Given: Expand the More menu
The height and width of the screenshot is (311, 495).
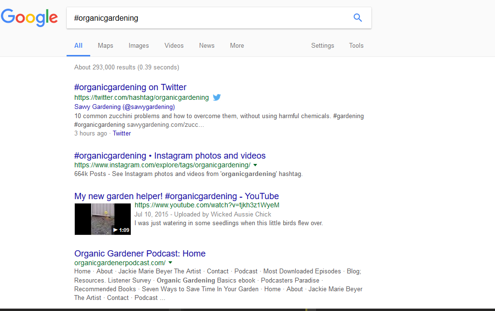Looking at the screenshot, I should pos(237,45).
